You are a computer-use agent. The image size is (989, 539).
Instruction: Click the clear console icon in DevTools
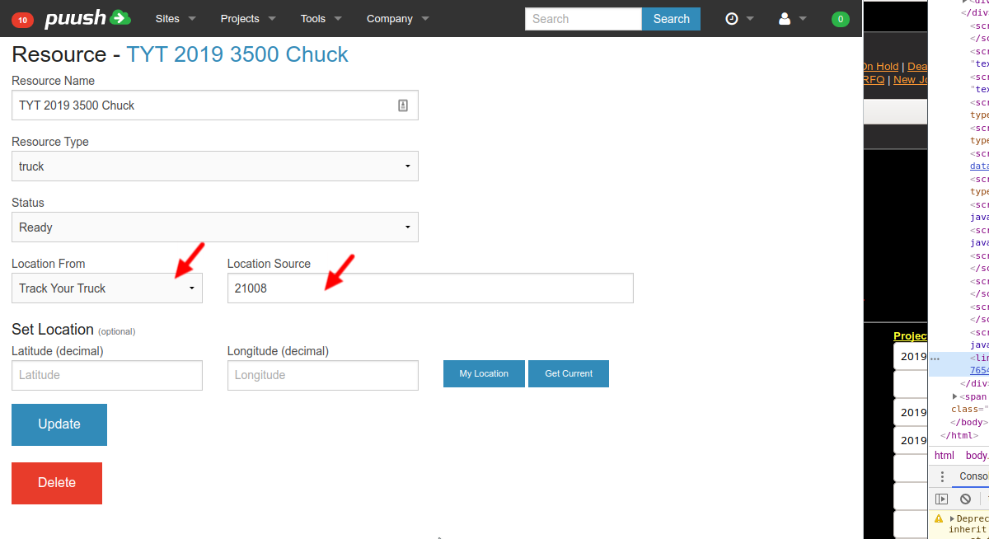tap(965, 499)
